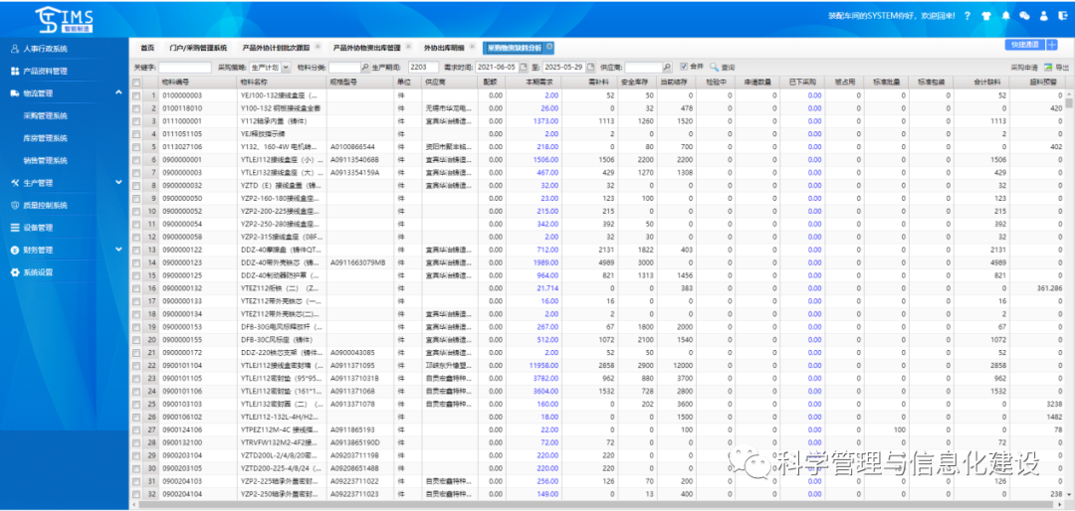
Task: Switch to the 产品外协计划批次跟踪 tab
Action: pyautogui.click(x=276, y=48)
